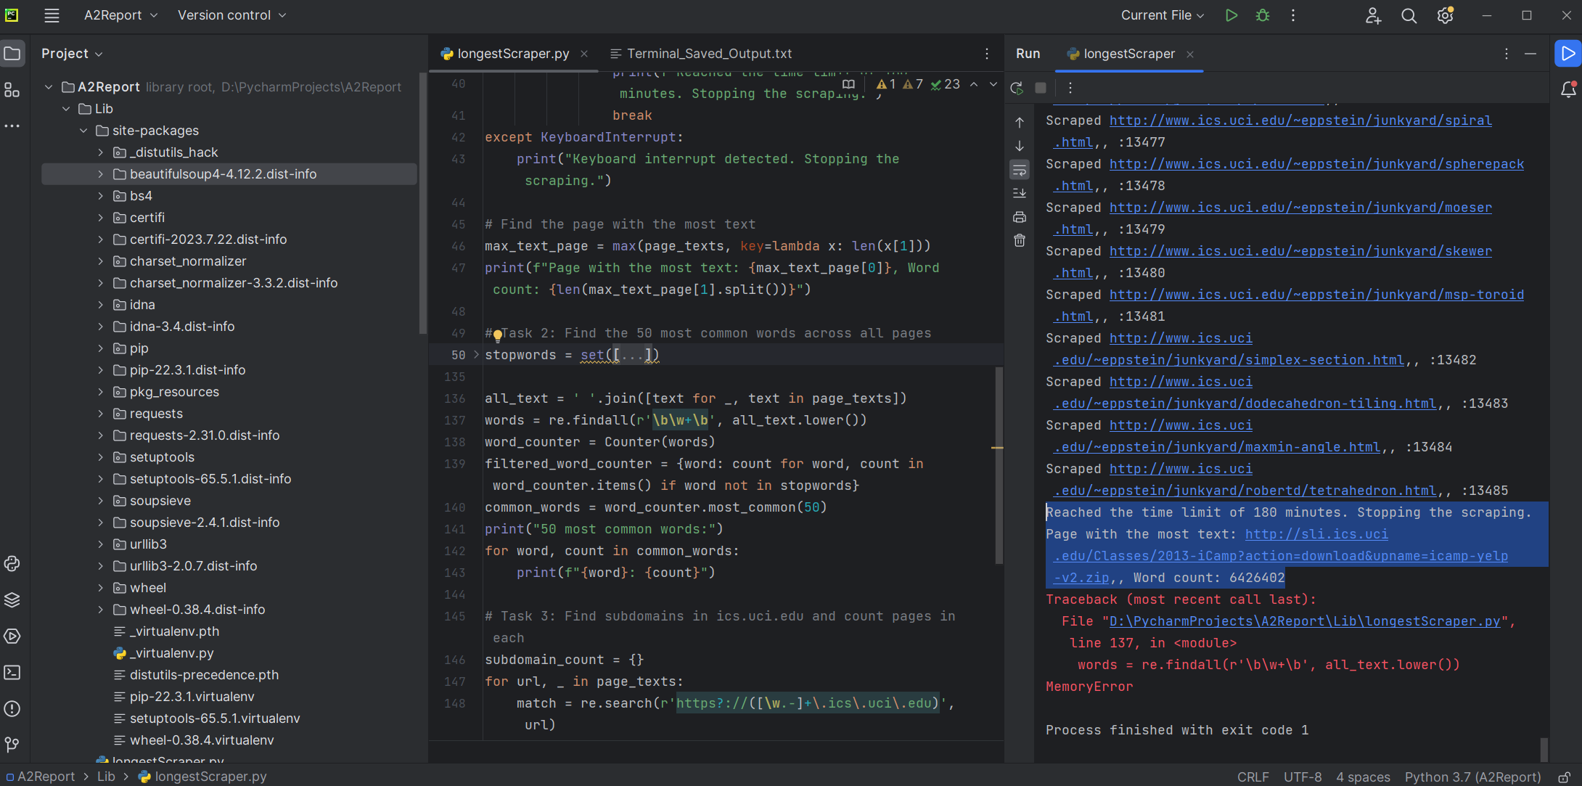The height and width of the screenshot is (786, 1582).
Task: Expand the beautifulsoup4-4.12.2.dist-info folder
Action: click(x=101, y=174)
